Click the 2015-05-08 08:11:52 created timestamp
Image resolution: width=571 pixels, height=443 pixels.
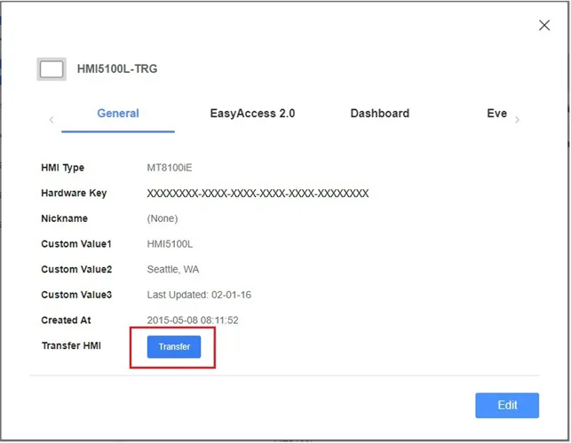(193, 320)
